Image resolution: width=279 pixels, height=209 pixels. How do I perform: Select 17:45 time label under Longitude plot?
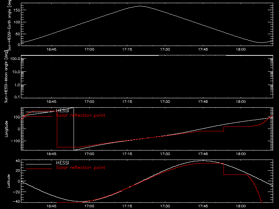(x=203, y=154)
